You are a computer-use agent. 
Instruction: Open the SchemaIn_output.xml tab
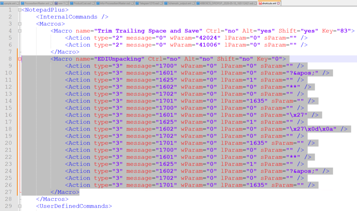[179, 3]
